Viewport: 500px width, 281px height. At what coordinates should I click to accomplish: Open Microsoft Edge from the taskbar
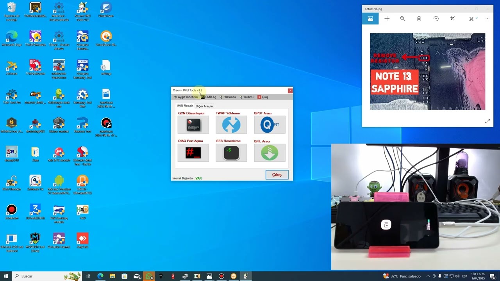100,276
